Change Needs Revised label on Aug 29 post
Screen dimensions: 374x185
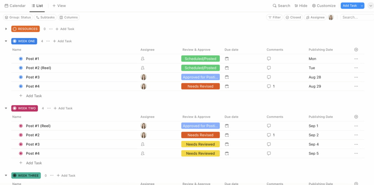(x=201, y=86)
